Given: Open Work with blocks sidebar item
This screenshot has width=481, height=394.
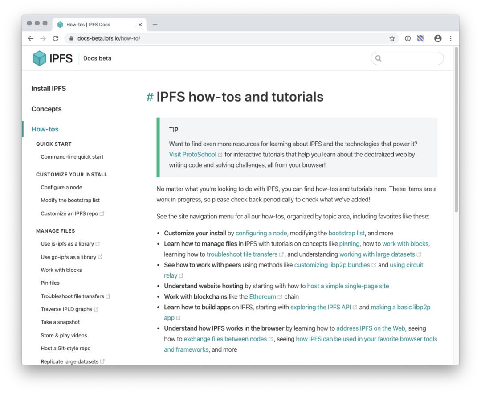Looking at the screenshot, I should [61, 270].
